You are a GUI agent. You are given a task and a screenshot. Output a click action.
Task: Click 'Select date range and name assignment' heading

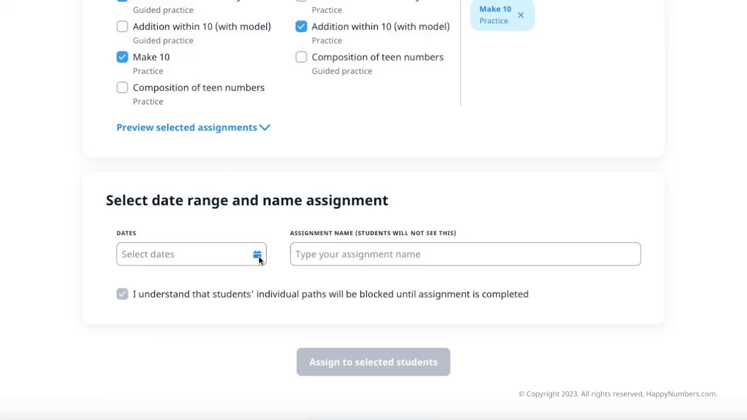(x=247, y=200)
